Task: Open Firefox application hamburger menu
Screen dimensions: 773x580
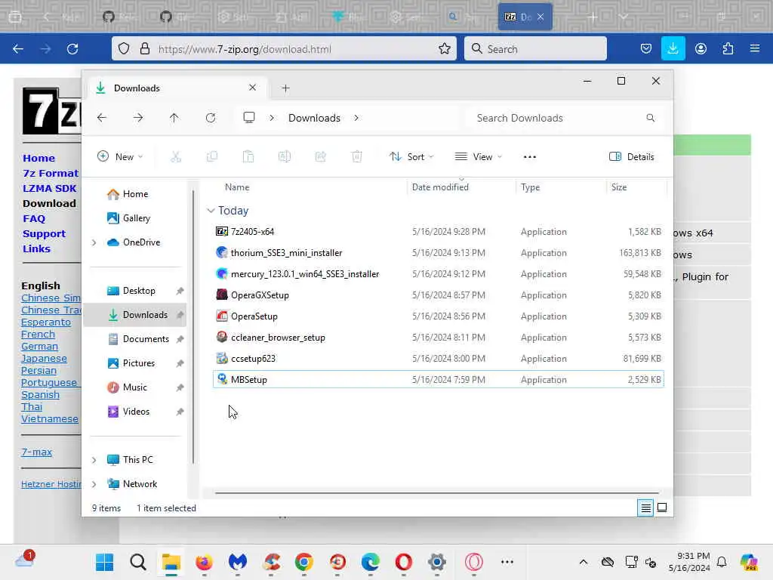Action: pos(755,48)
